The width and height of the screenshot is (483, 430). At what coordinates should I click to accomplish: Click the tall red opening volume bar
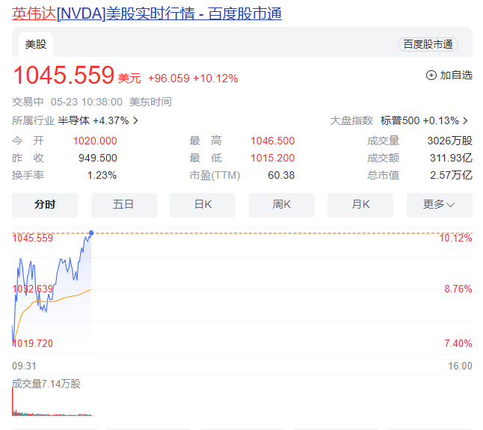(x=13, y=402)
